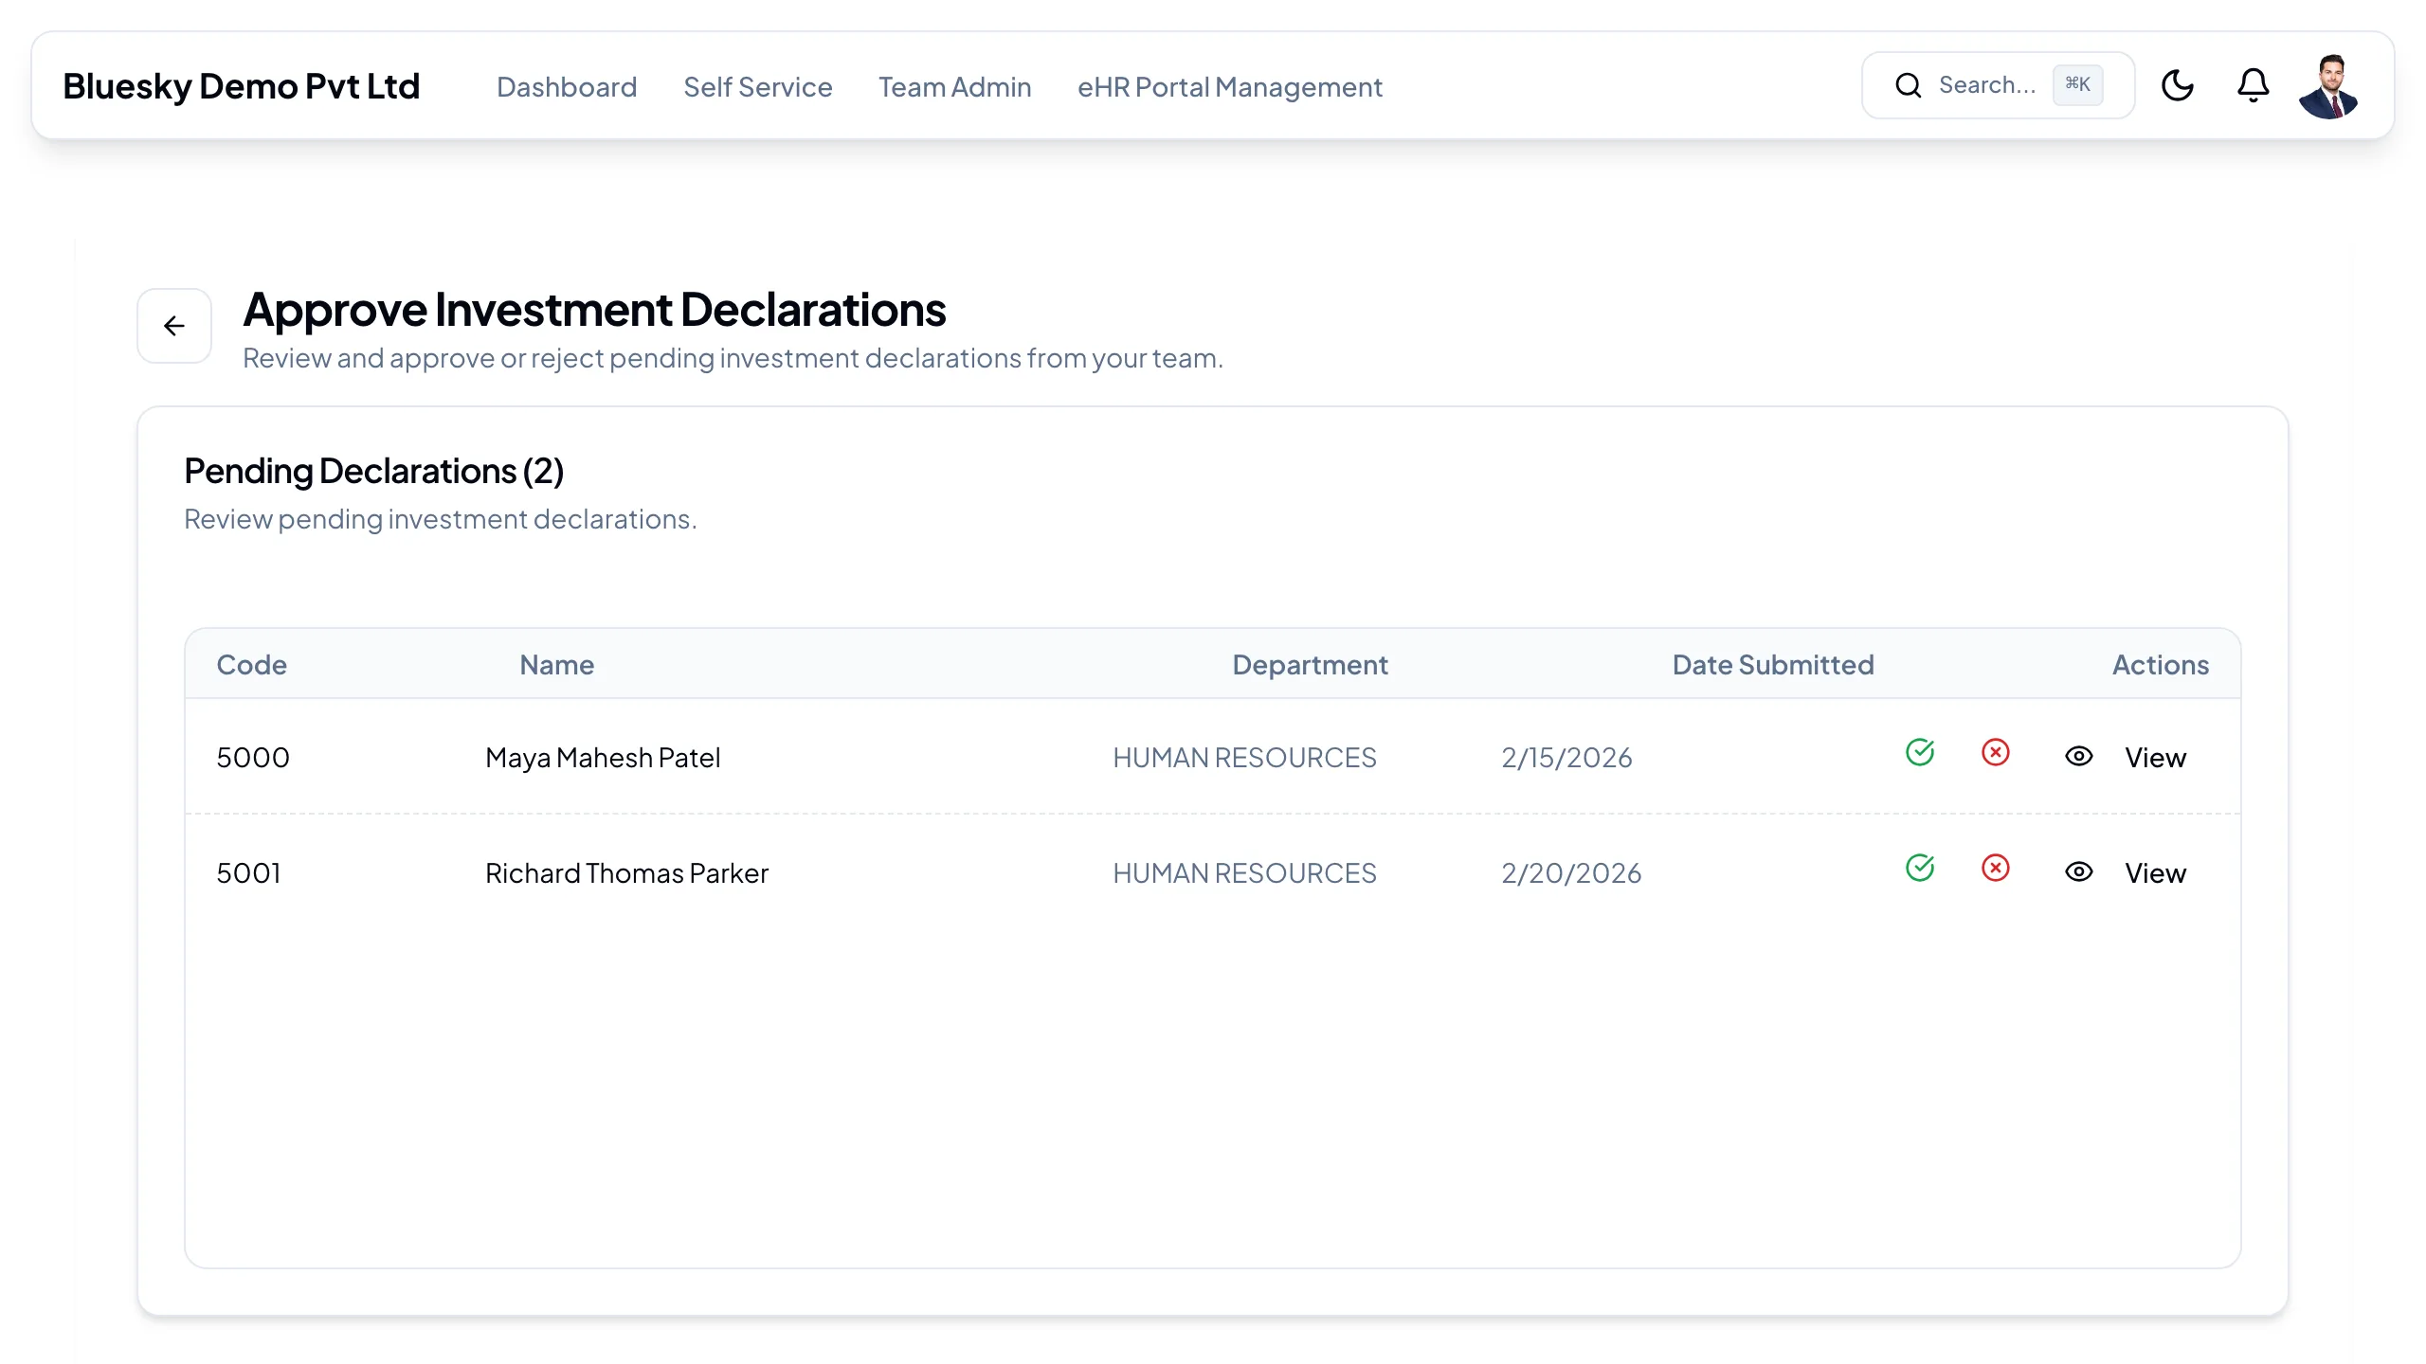The width and height of the screenshot is (2426, 1364).
Task: Open user profile avatar menu
Action: pyautogui.click(x=2328, y=86)
